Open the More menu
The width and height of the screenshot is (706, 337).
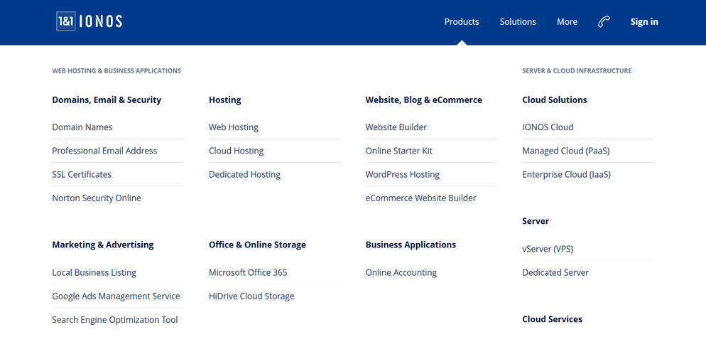click(x=567, y=21)
